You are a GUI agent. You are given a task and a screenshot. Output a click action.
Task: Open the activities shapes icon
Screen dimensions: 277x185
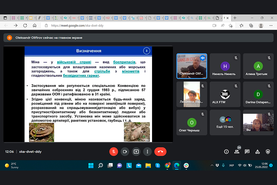click(258, 152)
